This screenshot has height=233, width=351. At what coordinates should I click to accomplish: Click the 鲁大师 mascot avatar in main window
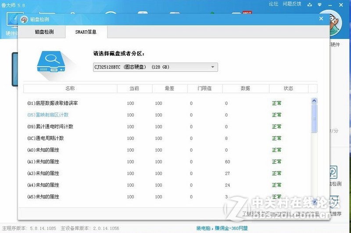coord(335,23)
